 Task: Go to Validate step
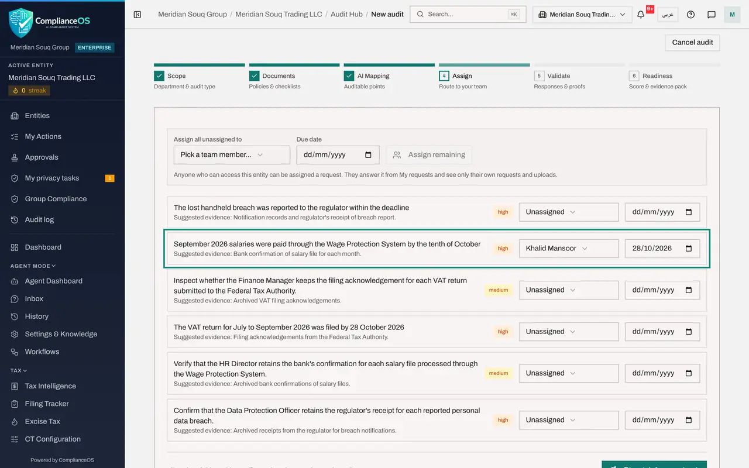[579, 76]
